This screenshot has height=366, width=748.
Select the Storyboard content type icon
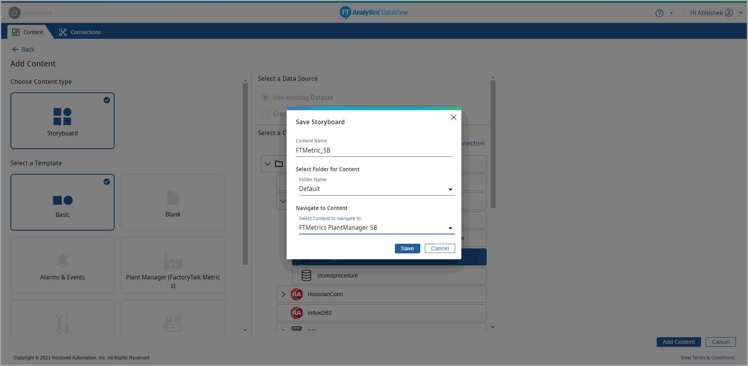point(63,116)
